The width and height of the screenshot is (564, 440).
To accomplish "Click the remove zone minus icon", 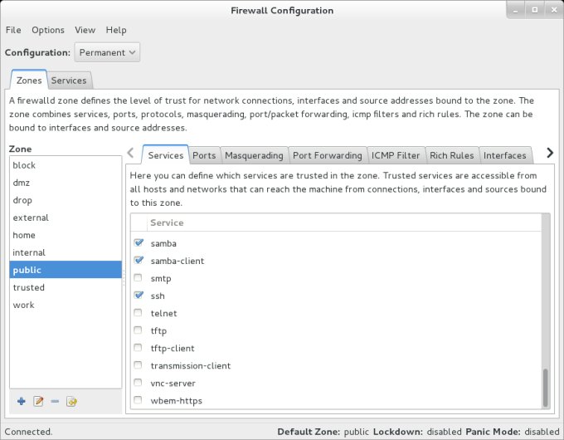I will (55, 402).
